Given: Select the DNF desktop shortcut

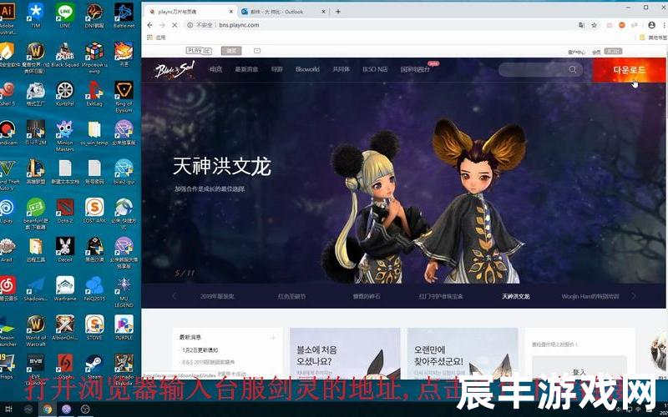Looking at the screenshot, I should point(94,14).
